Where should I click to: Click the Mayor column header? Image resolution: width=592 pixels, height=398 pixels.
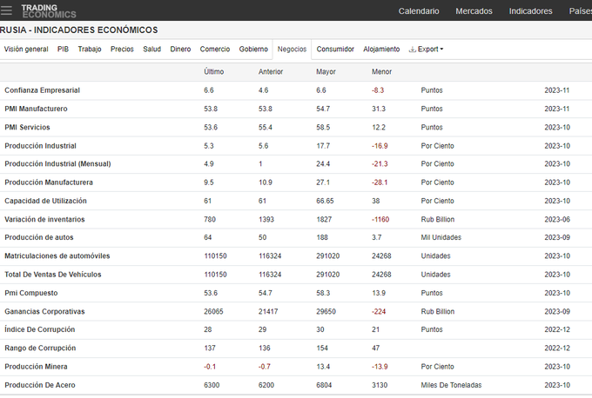tap(326, 71)
